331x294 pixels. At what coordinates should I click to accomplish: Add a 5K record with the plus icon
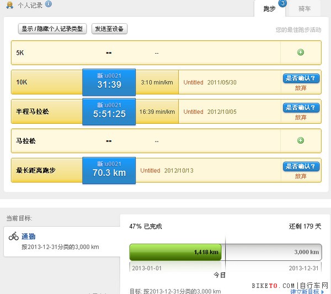(x=301, y=53)
